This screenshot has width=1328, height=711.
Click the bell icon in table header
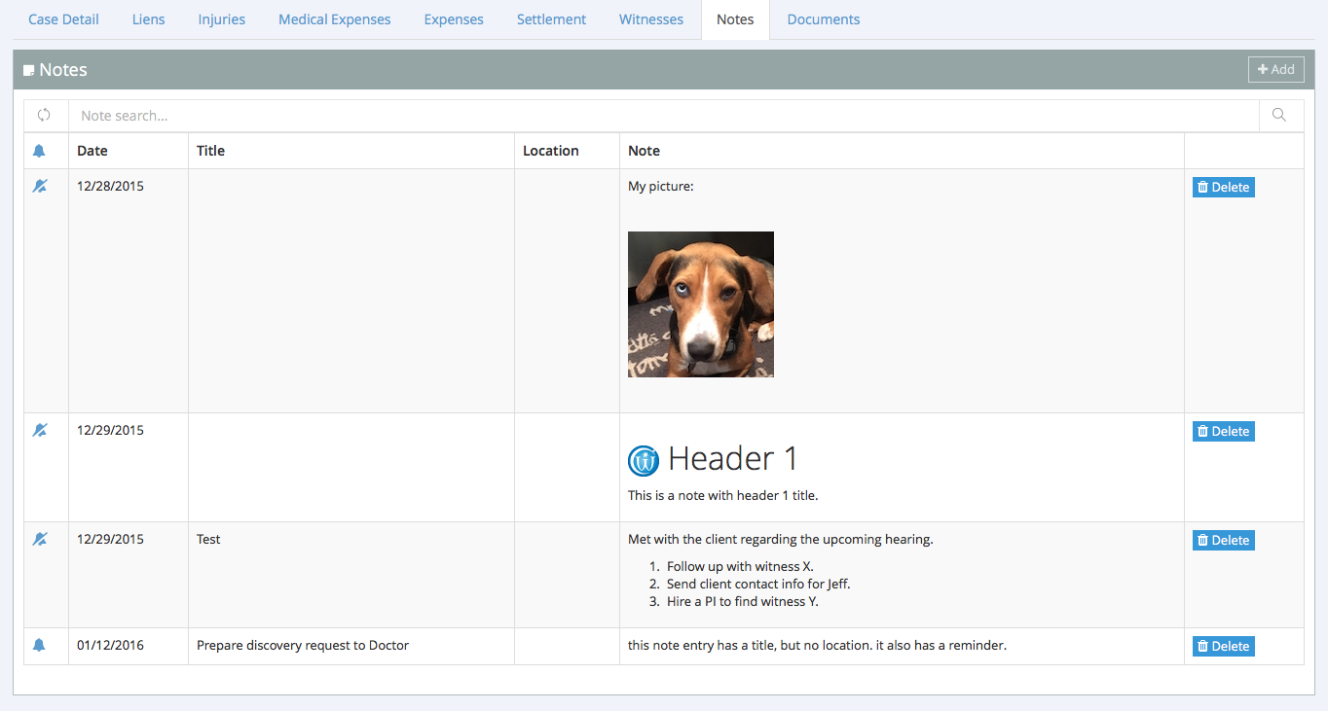(39, 151)
